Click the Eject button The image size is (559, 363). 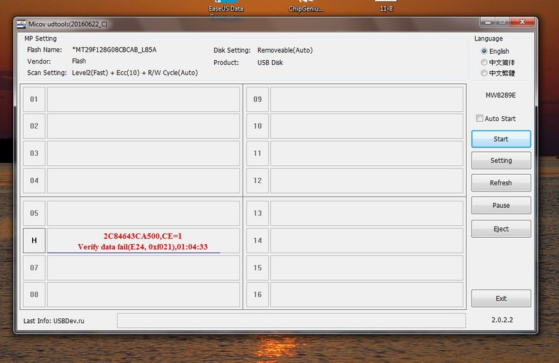(x=501, y=229)
